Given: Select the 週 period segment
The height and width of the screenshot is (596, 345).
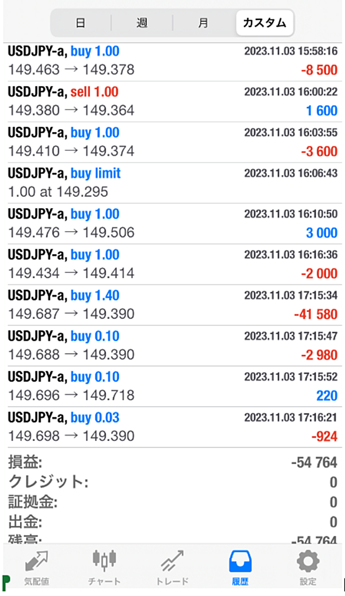Looking at the screenshot, I should coord(141,23).
